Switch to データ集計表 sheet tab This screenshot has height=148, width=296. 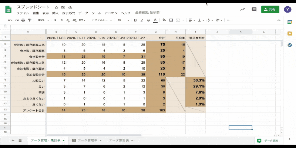click(x=119, y=141)
